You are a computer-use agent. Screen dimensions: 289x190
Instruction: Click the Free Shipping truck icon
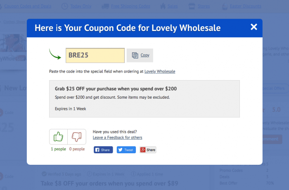(x=105, y=6)
